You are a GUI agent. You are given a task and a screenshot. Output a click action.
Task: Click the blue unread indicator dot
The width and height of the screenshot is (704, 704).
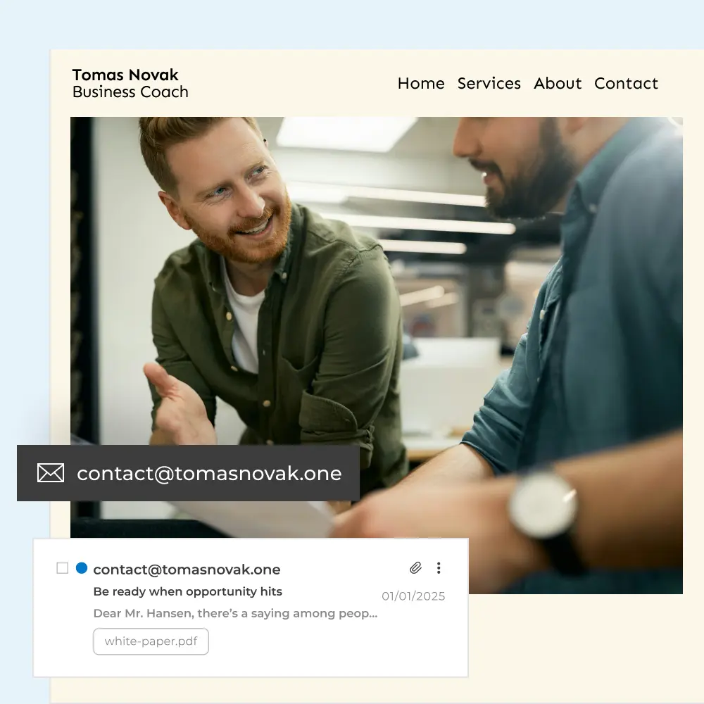coord(82,568)
